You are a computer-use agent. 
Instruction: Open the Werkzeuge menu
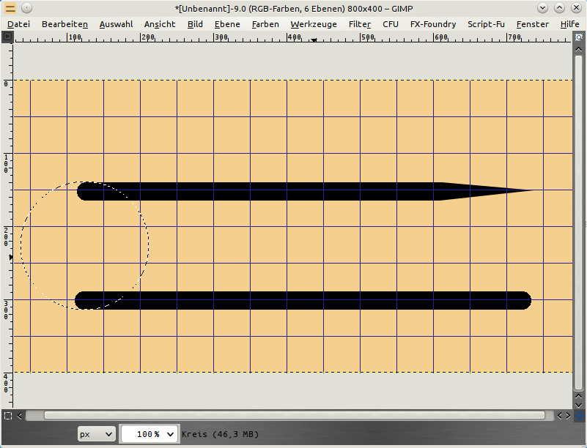click(313, 24)
